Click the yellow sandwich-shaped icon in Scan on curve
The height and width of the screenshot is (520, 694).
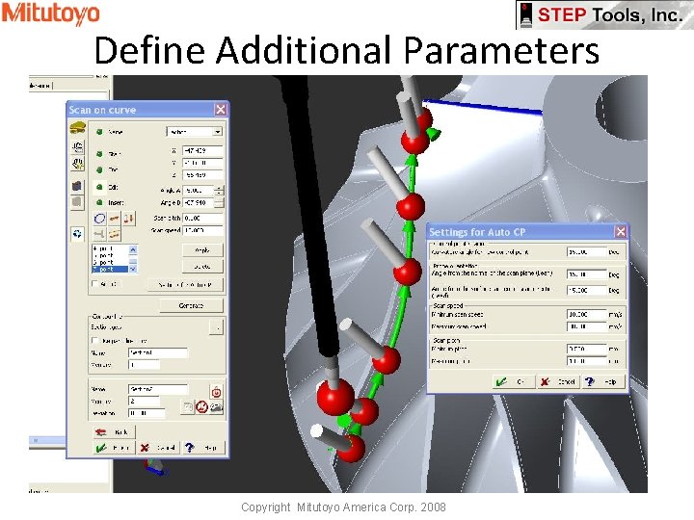point(77,128)
